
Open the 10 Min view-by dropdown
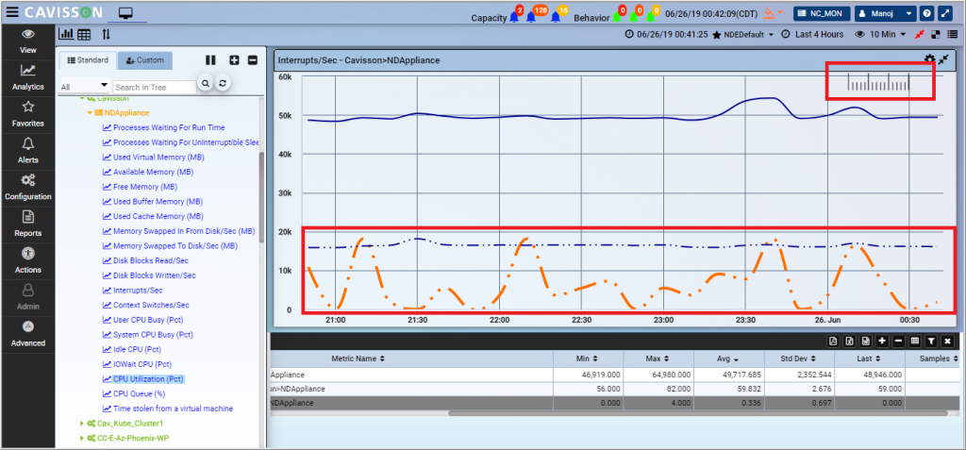coord(881,35)
